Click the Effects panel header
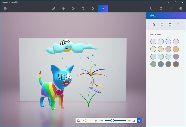The width and height of the screenshot is (186, 127). click(x=166, y=16)
